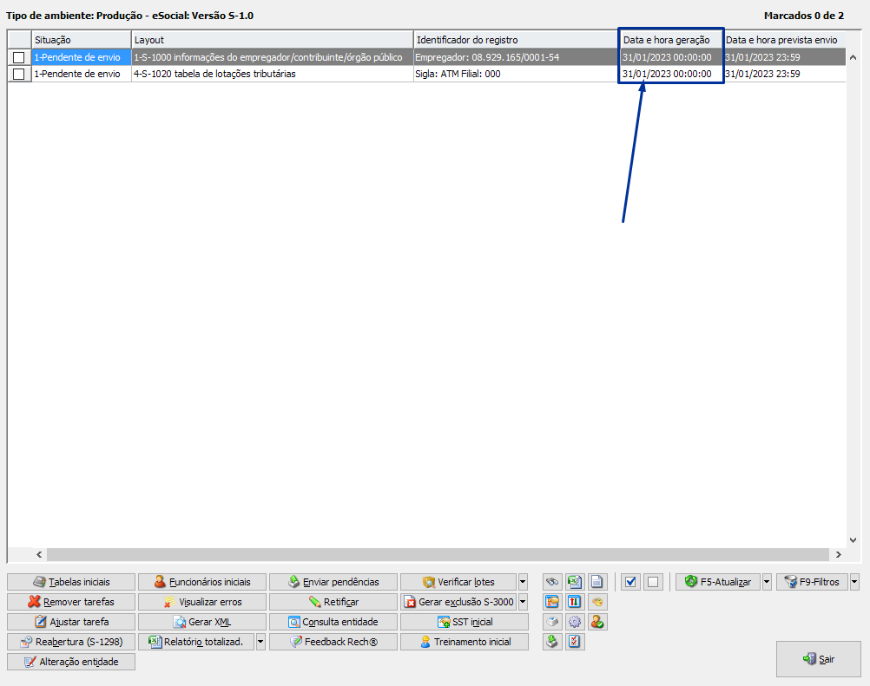Viewport: 870px width, 686px height.
Task: Sort by the Situação column header
Action: tap(81, 40)
